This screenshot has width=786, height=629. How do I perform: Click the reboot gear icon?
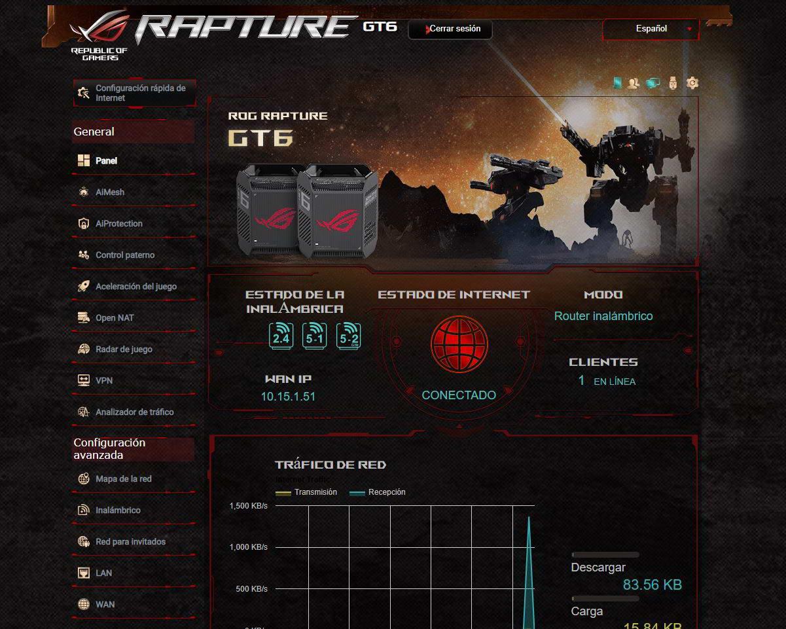coord(692,82)
